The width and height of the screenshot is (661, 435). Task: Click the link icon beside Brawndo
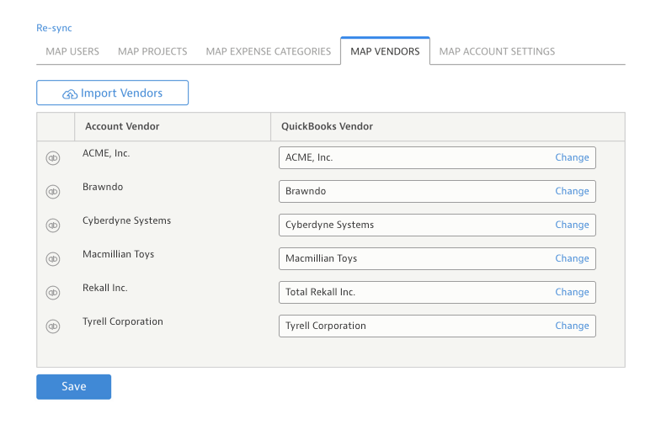tap(52, 192)
